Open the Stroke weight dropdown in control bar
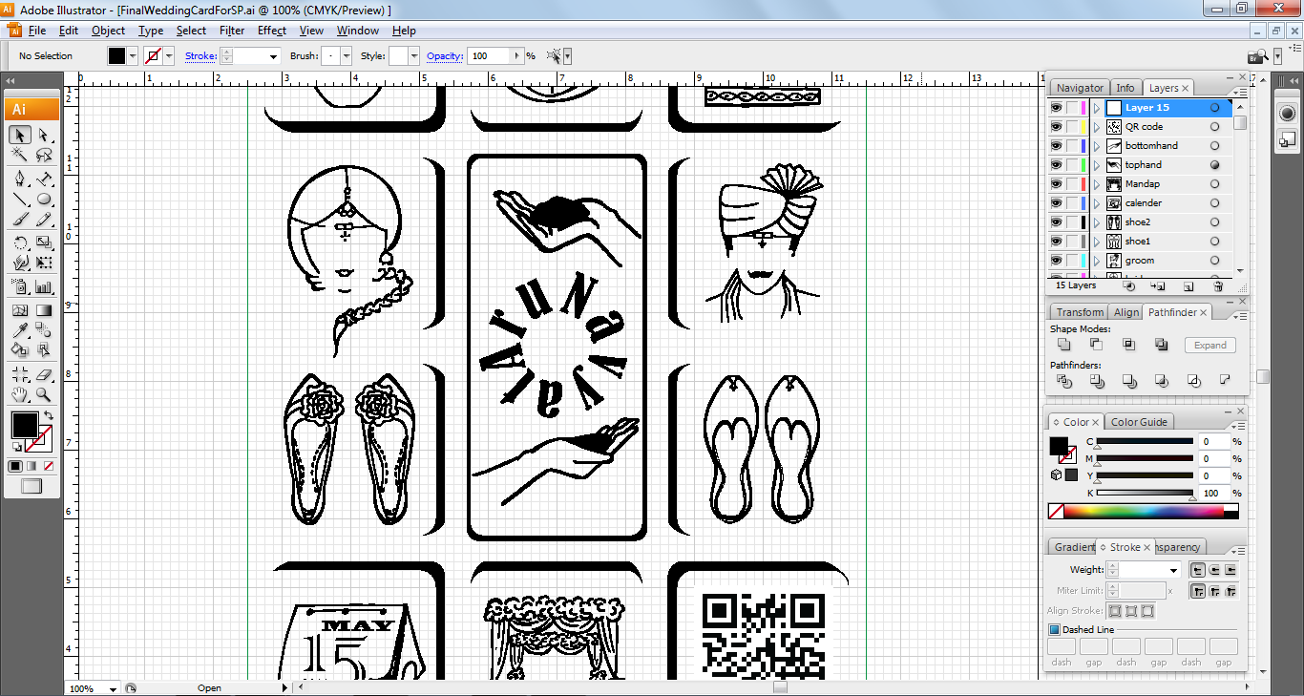Image resolution: width=1304 pixels, height=696 pixels. [273, 56]
